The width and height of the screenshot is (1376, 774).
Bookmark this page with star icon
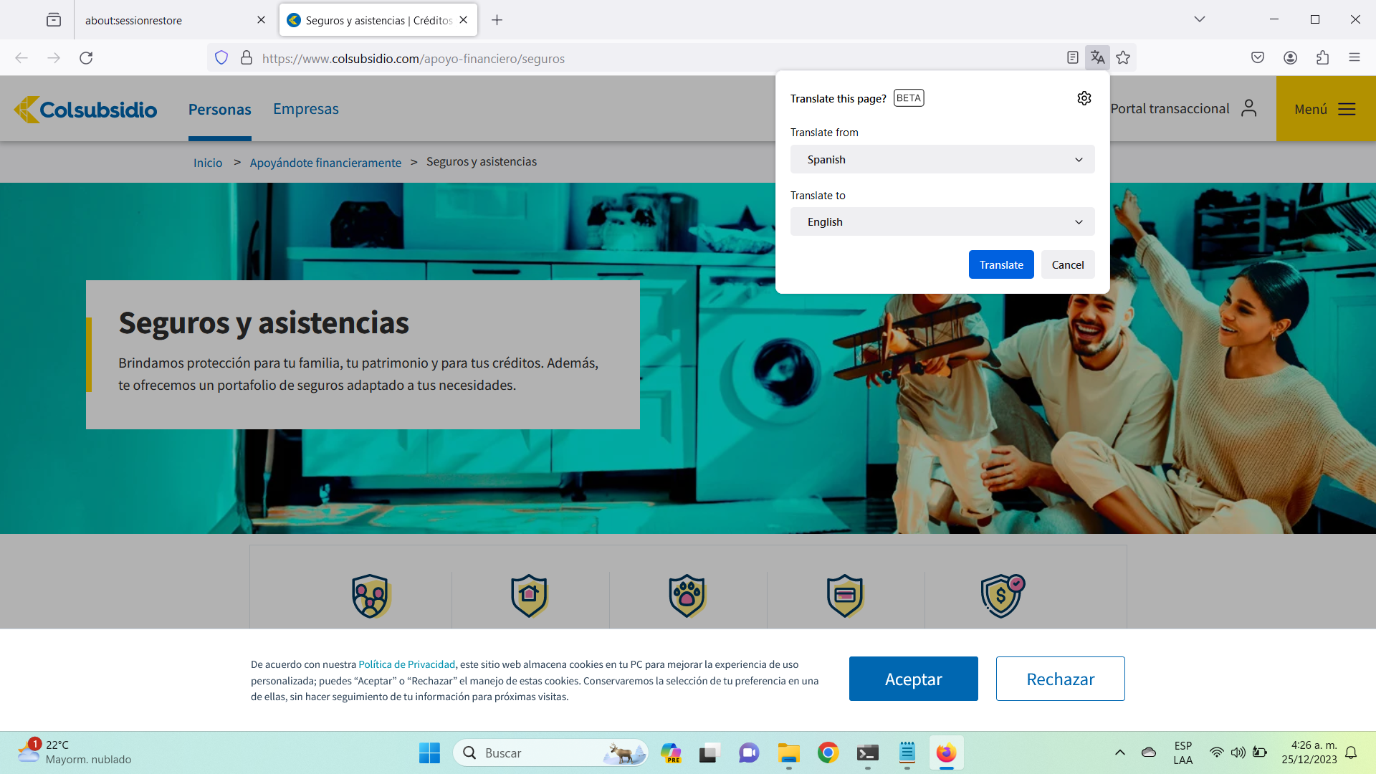coord(1123,58)
